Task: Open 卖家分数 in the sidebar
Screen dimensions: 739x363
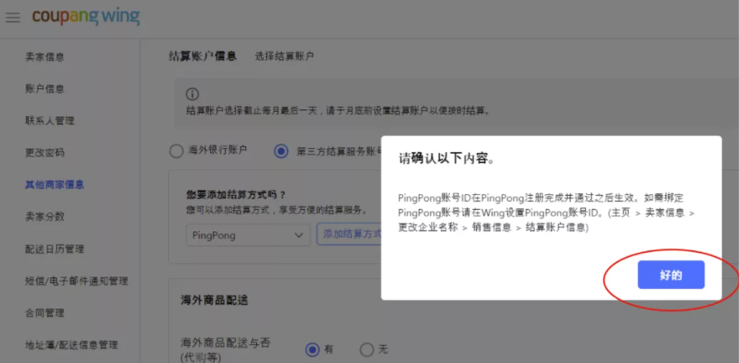Action: 44,217
